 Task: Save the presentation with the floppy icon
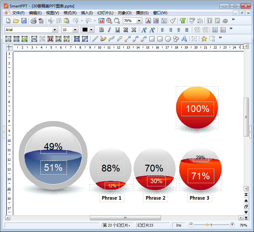pos(24,21)
